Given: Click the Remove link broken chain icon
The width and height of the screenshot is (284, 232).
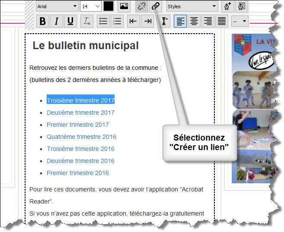Looking at the screenshot, I should (x=141, y=6).
